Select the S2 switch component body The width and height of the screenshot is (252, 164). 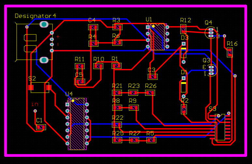tap(40, 88)
